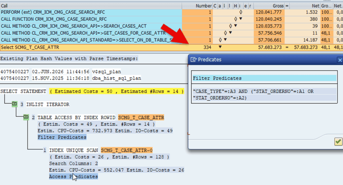
Task: Expand triangle in SEARCH_CASES_ACT row
Action: click(x=235, y=25)
